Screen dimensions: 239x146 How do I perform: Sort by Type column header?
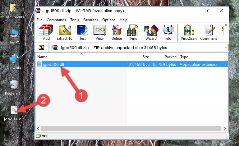click(203, 57)
